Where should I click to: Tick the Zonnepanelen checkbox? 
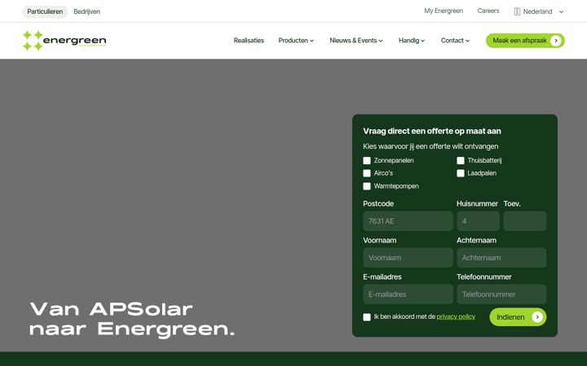pyautogui.click(x=367, y=160)
